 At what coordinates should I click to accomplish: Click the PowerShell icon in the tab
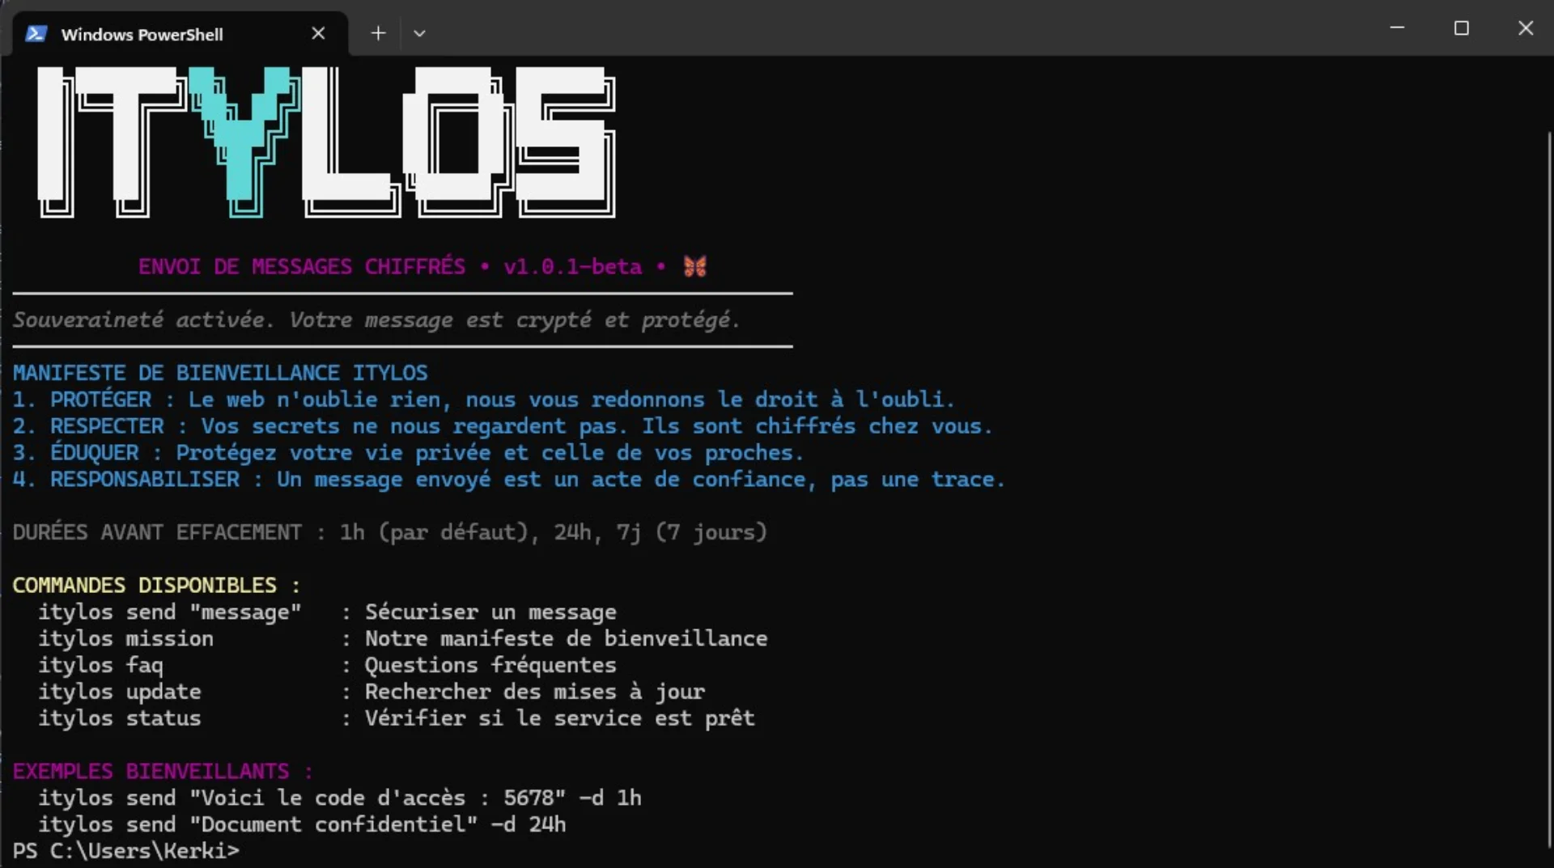(36, 34)
